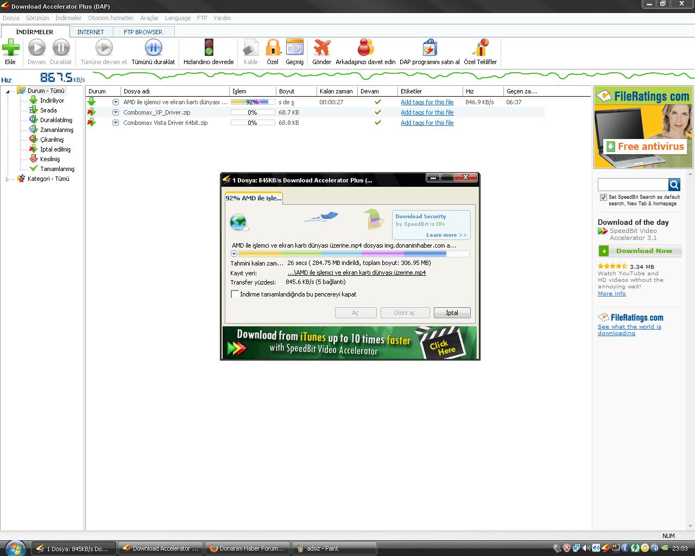
Task: Click Tümüne devam et play icon
Action: 104,48
